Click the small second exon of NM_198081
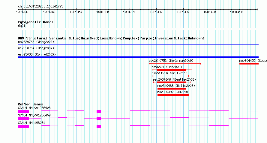267x143 pixels. (99, 126)
